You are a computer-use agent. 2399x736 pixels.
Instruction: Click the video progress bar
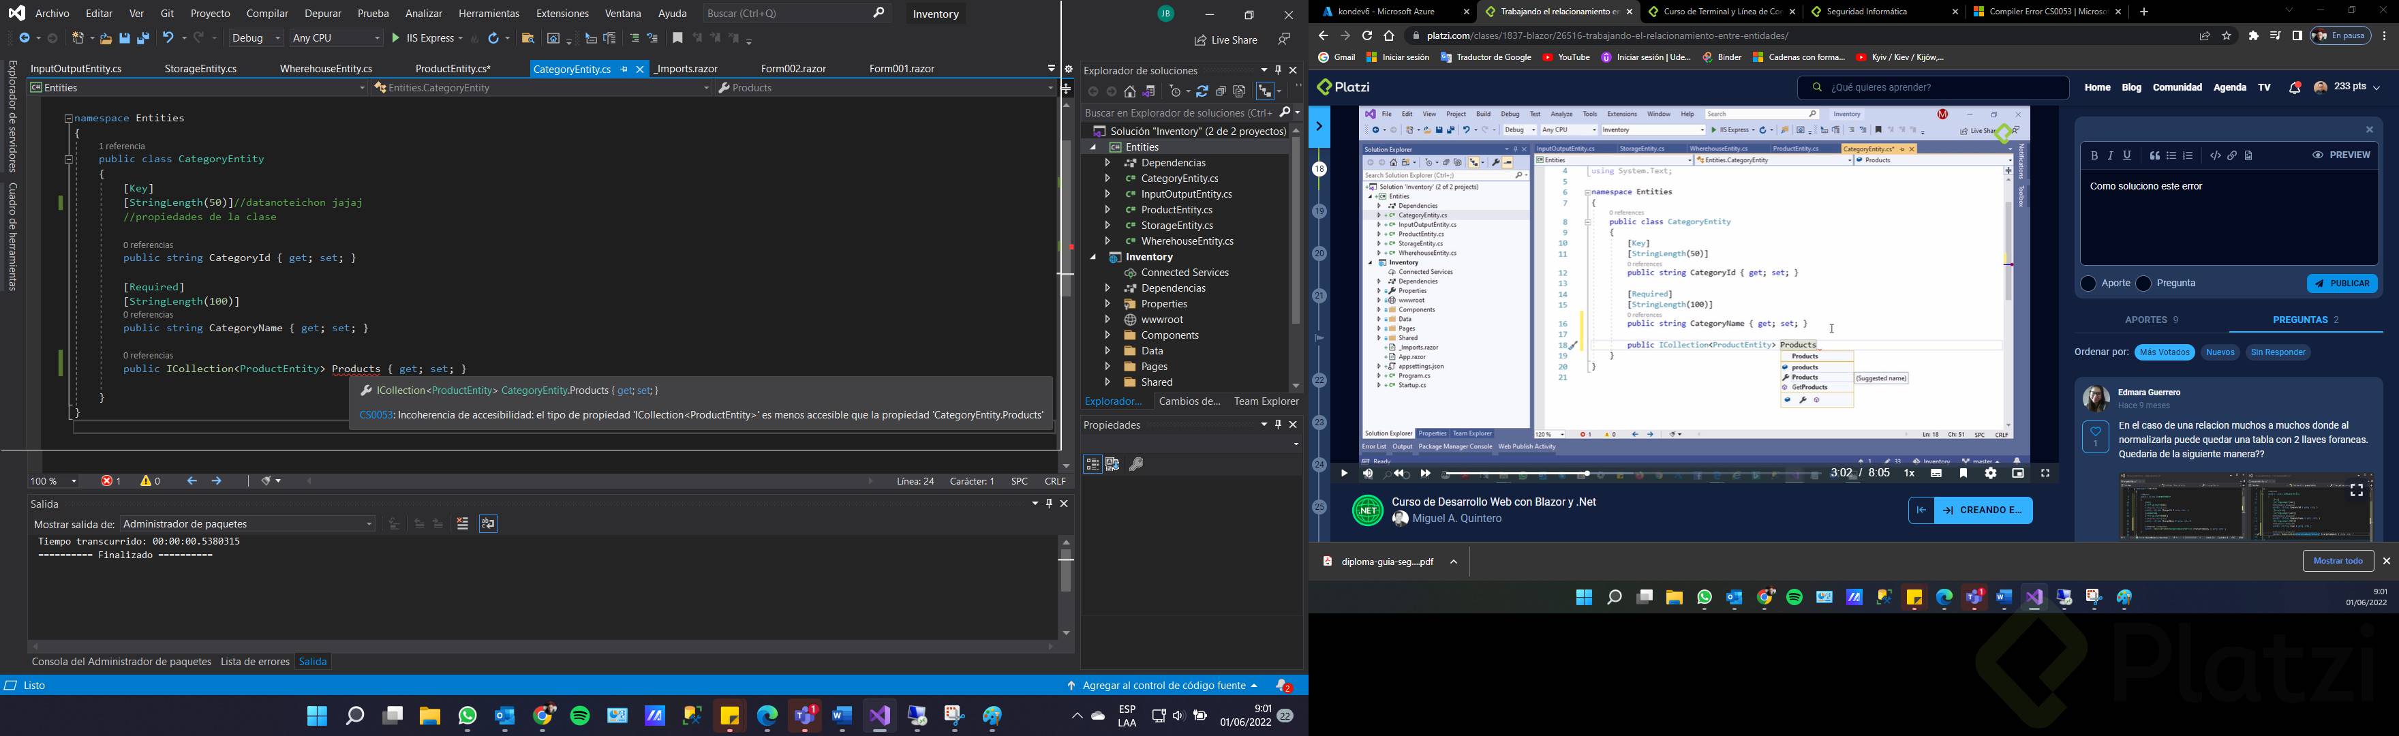(1630, 474)
